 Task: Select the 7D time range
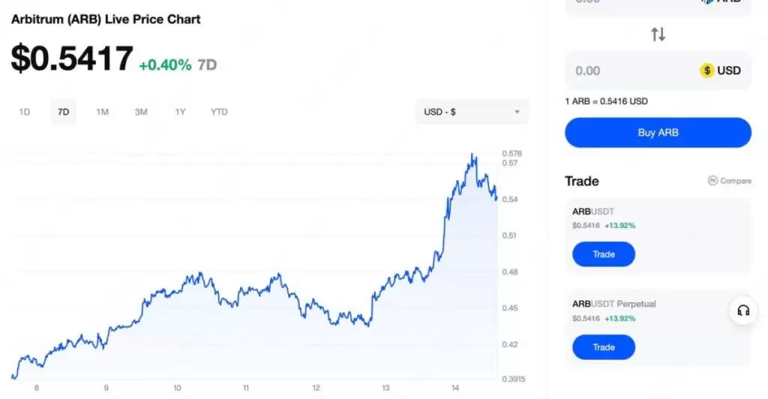coord(64,112)
